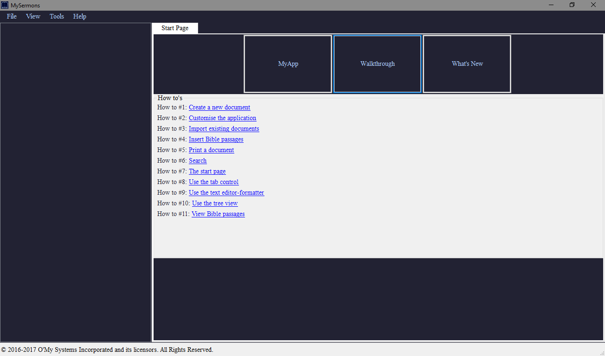Open 'The start page' how-to link
The image size is (605, 356).
pyautogui.click(x=207, y=172)
